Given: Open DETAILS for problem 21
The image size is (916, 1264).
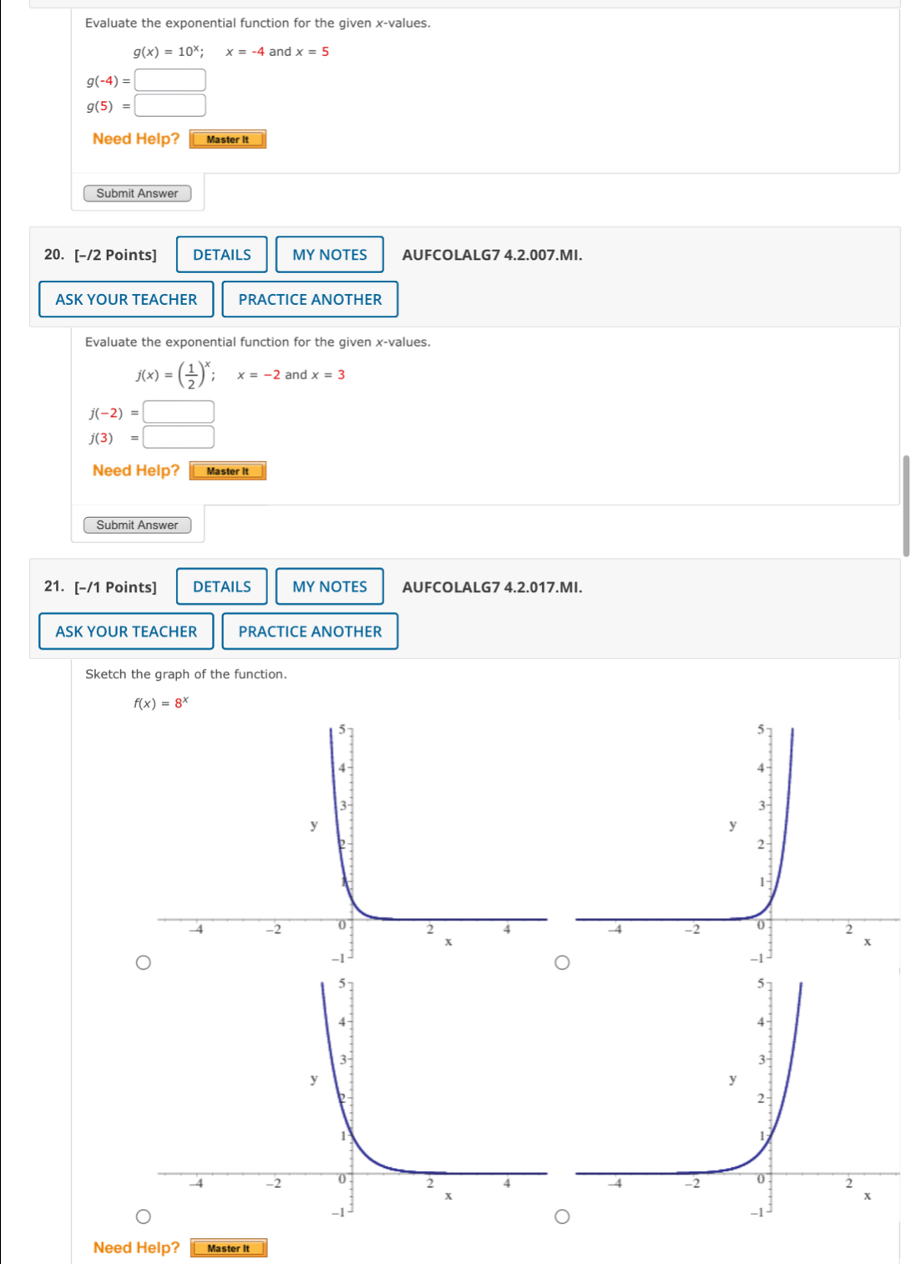Looking at the screenshot, I should click(221, 586).
